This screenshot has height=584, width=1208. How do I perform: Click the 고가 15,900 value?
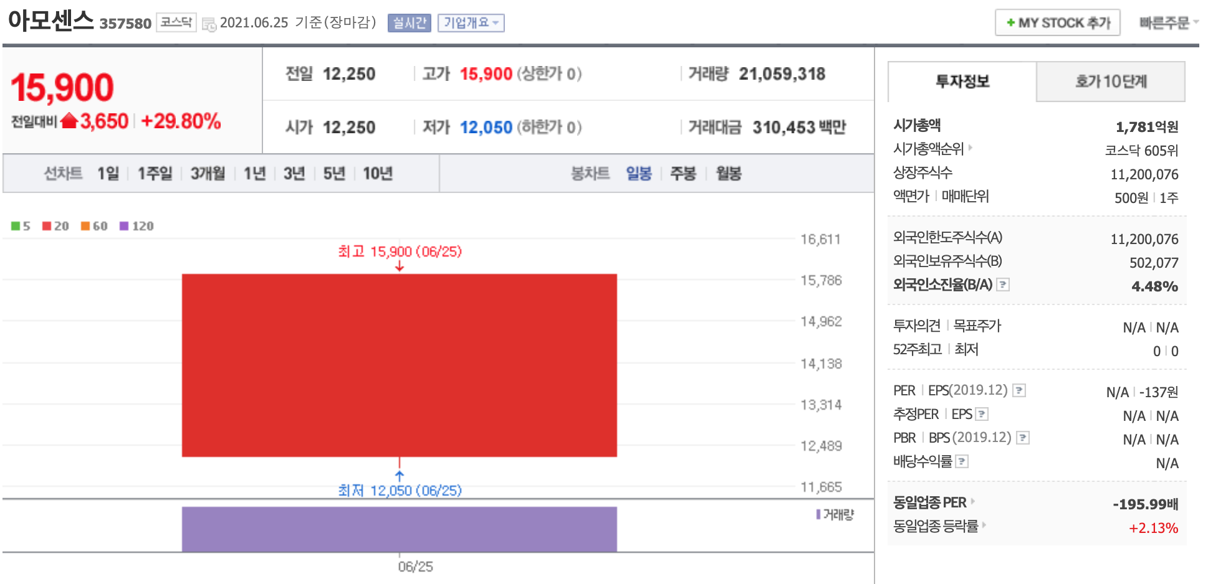(x=486, y=74)
